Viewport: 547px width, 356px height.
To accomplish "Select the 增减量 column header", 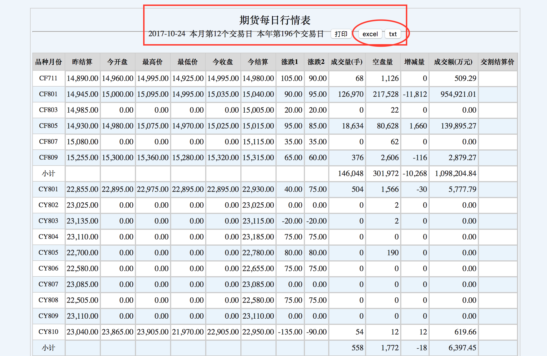I will 415,62.
